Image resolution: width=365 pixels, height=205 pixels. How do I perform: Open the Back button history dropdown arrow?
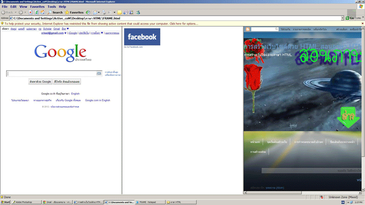point(16,12)
